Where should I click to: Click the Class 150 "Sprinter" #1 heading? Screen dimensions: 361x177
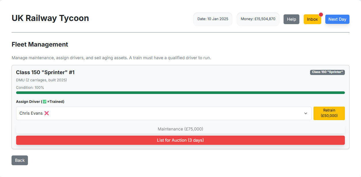[45, 72]
